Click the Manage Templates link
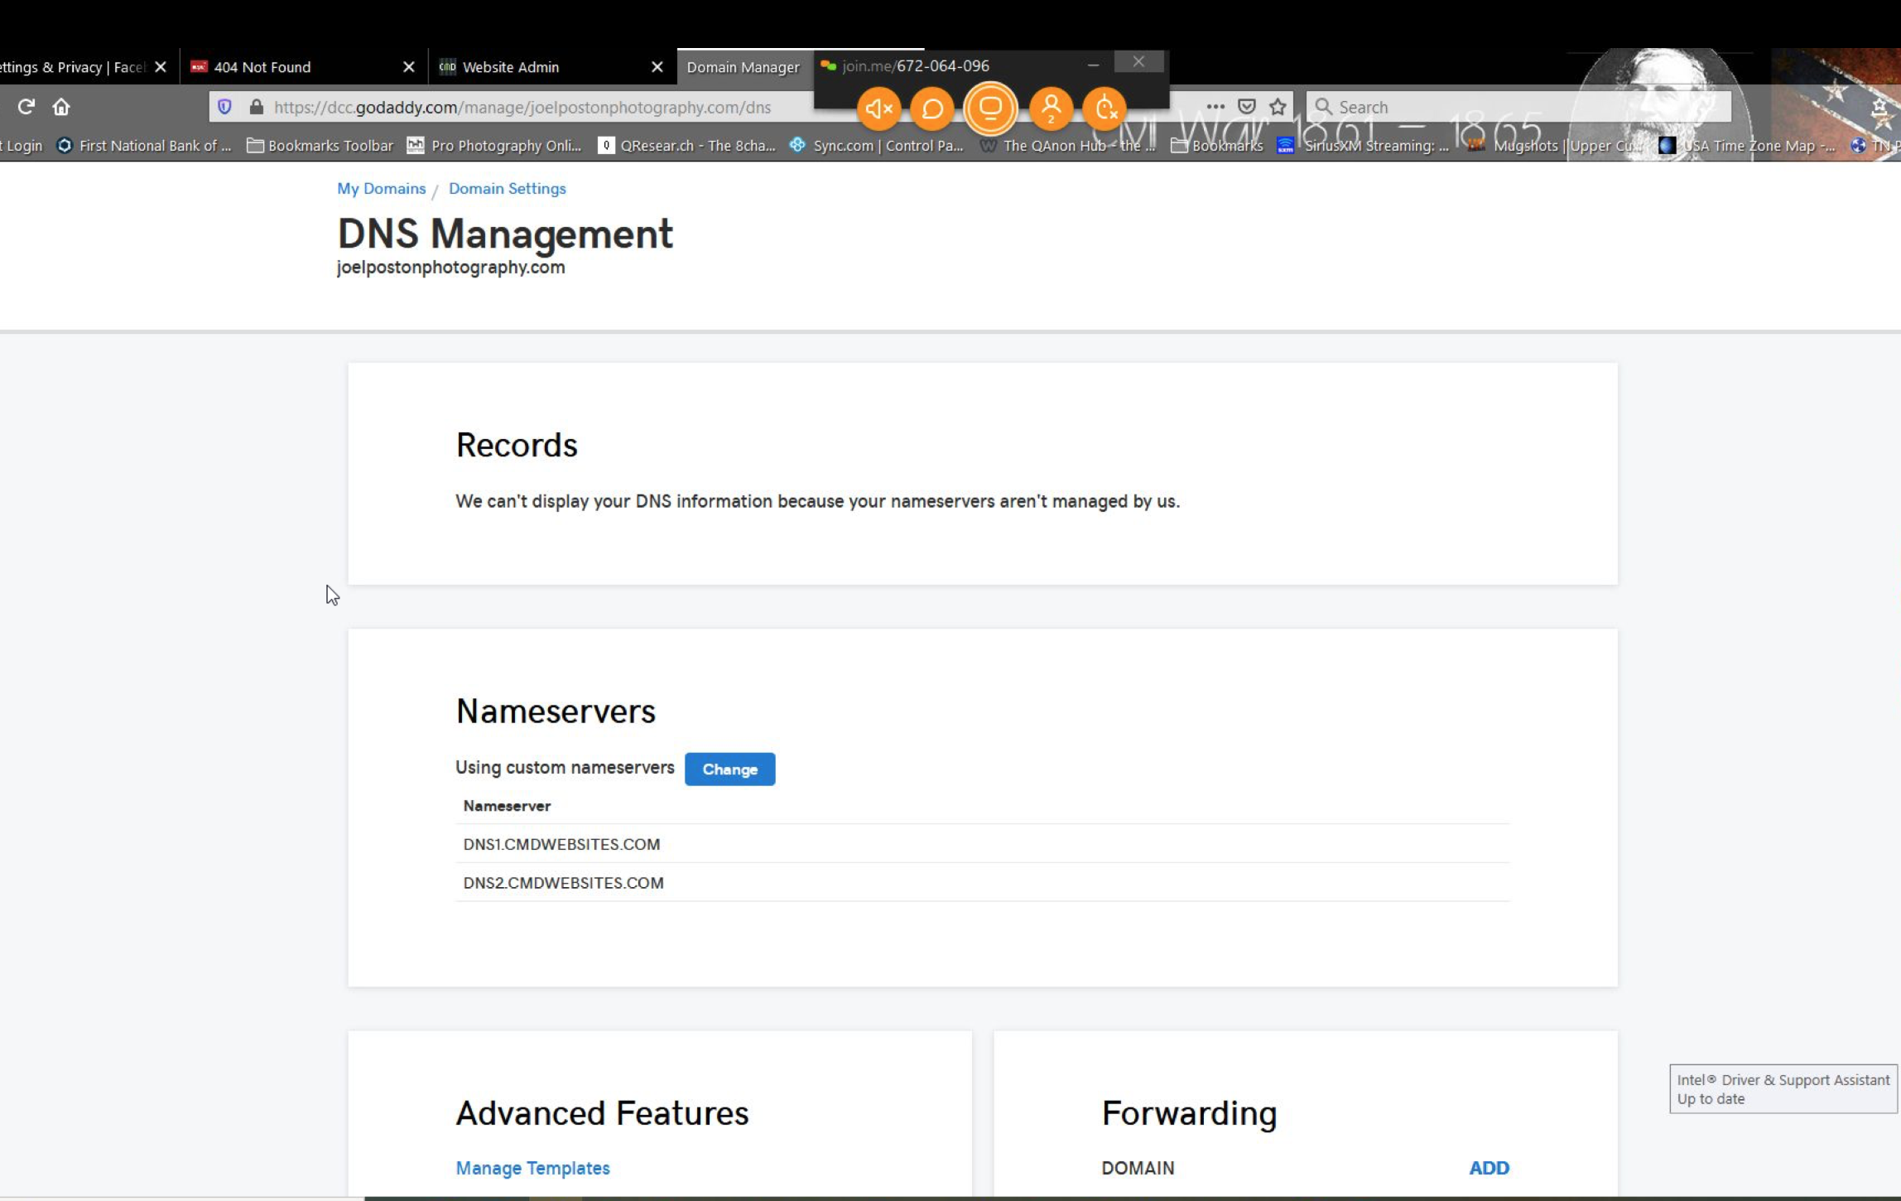Image resolution: width=1901 pixels, height=1201 pixels. click(x=532, y=1168)
